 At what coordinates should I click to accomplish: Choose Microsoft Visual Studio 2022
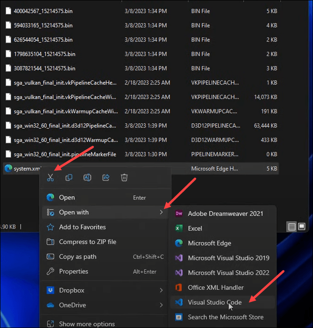tap(228, 272)
